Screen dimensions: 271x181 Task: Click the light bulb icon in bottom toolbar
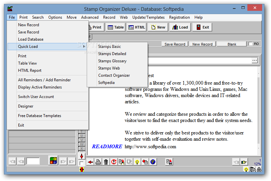[x=137, y=162]
